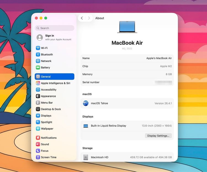Open the Apple Intelligence & Siri icon
Image resolution: width=207 pixels, height=172 pixels.
point(38,83)
